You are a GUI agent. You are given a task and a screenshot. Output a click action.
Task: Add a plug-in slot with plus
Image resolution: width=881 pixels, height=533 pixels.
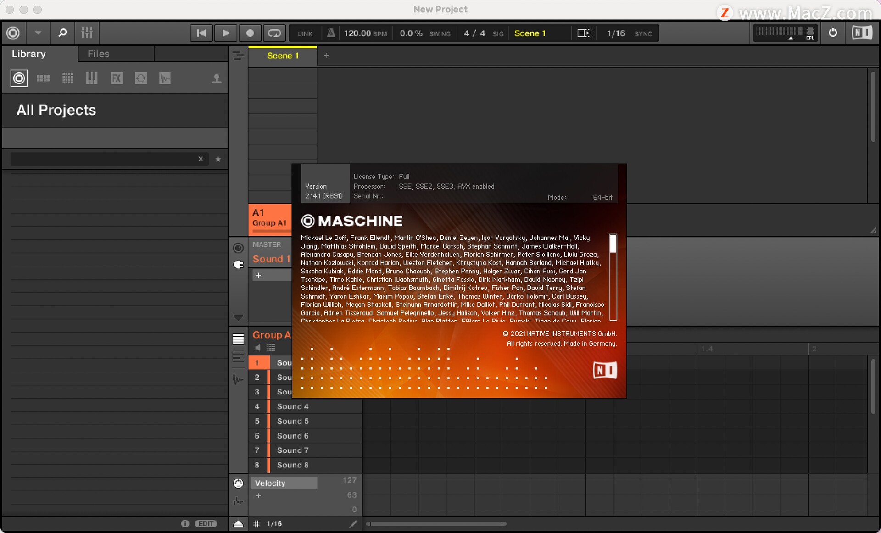click(x=258, y=275)
